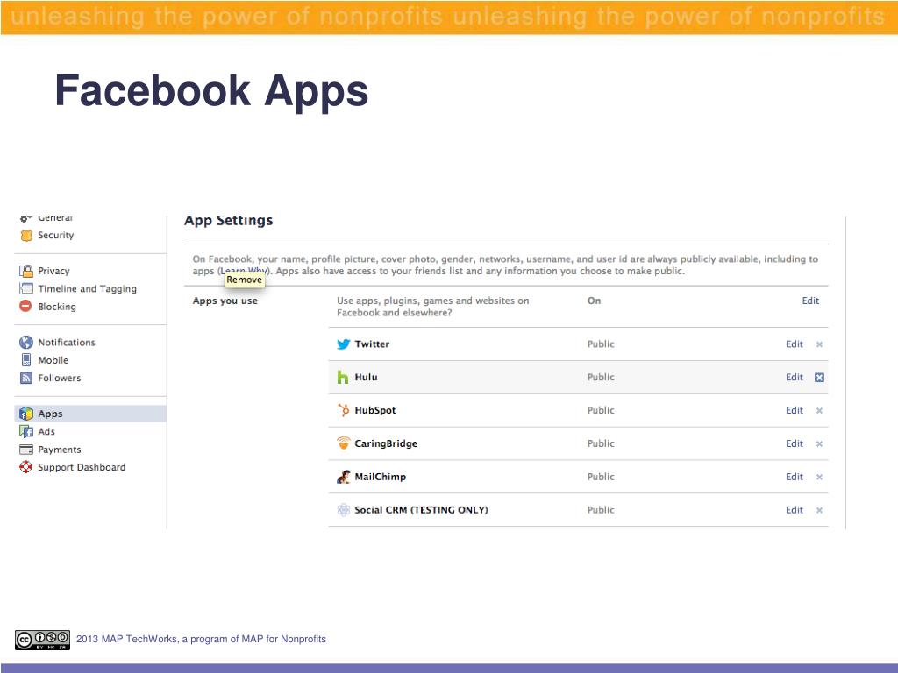
Task: Edit the 'Apps you use' On setting
Action: tap(810, 301)
